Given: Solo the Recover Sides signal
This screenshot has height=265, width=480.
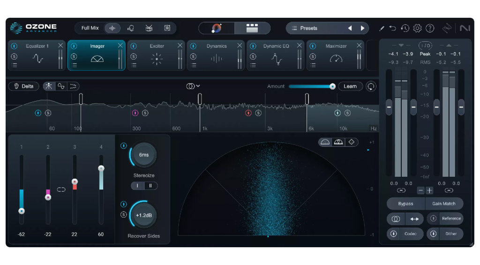Looking at the screenshot, I should click(x=124, y=214).
